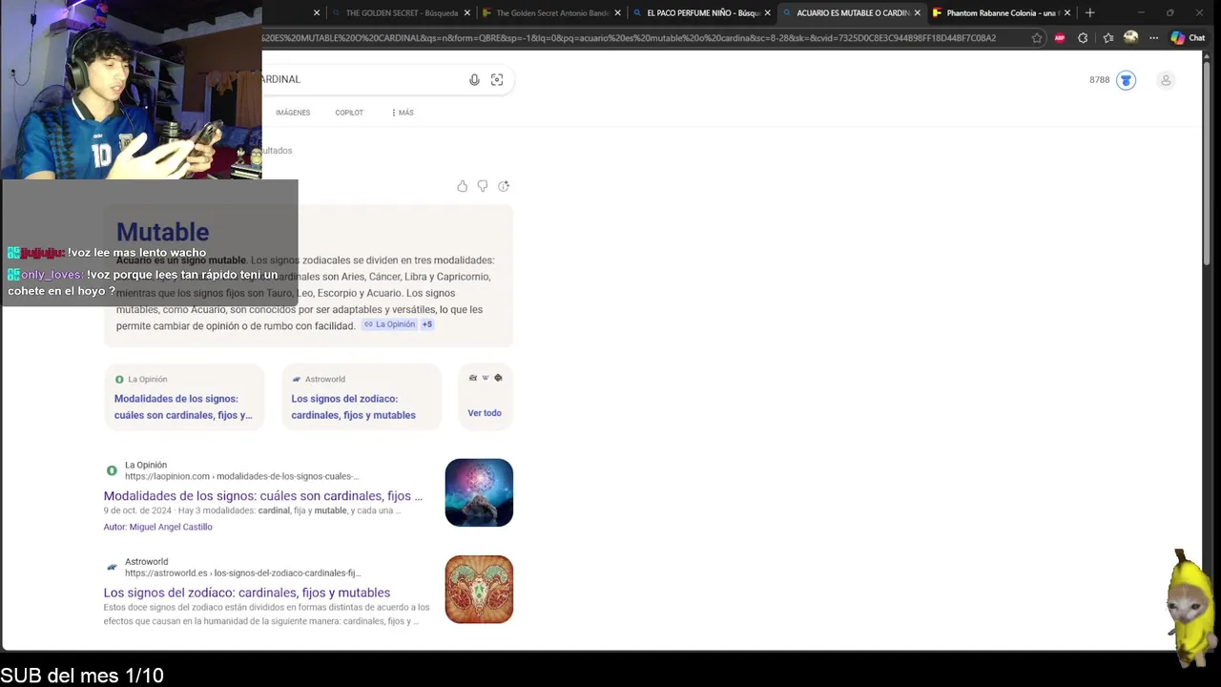Expand the MÁS search categories menu
The height and width of the screenshot is (687, 1221).
[403, 113]
